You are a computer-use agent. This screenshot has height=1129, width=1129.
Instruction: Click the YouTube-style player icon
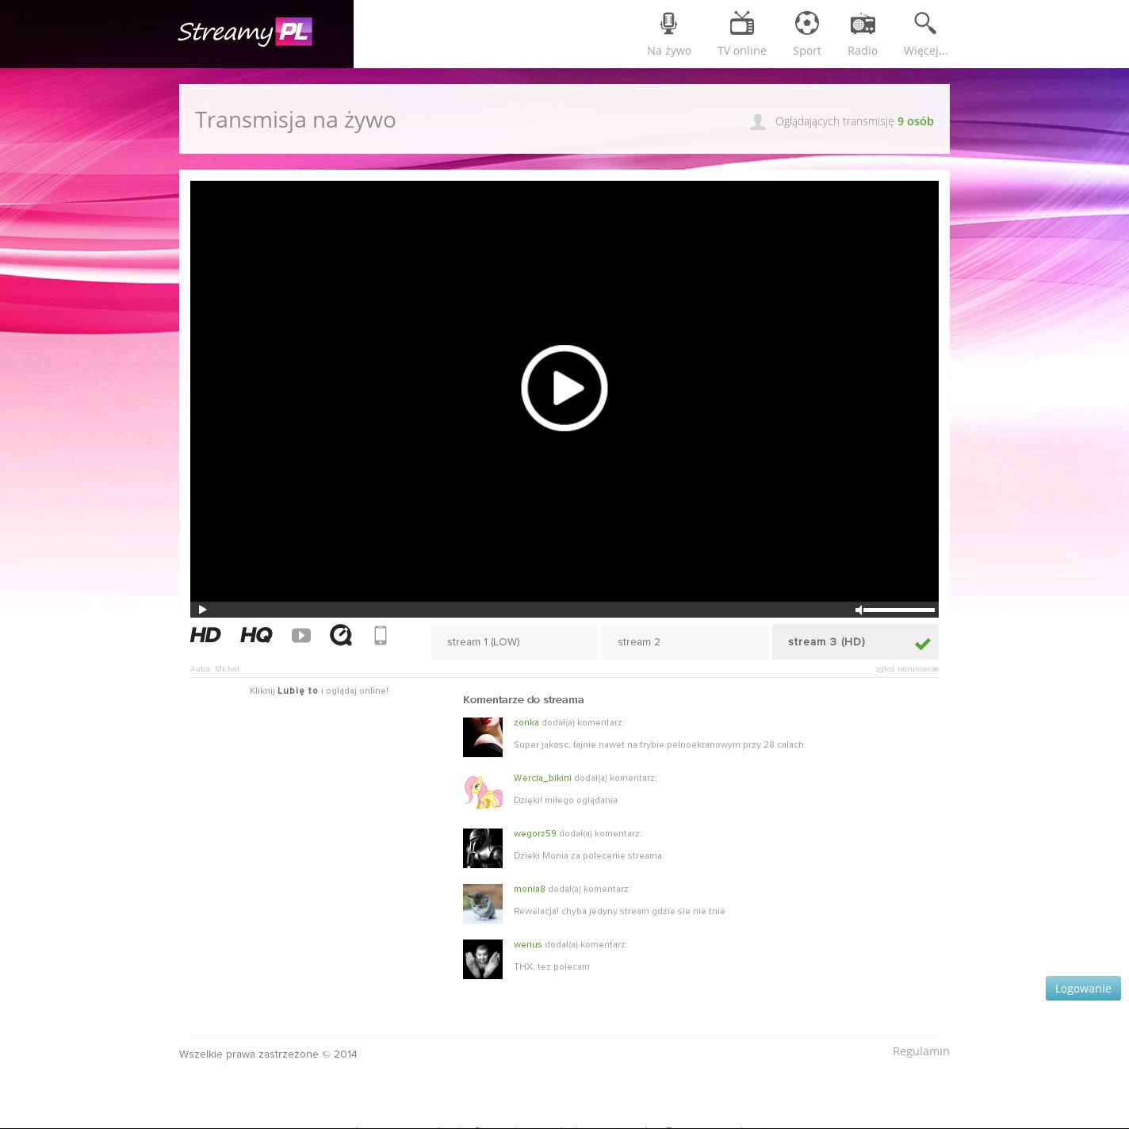tap(301, 636)
